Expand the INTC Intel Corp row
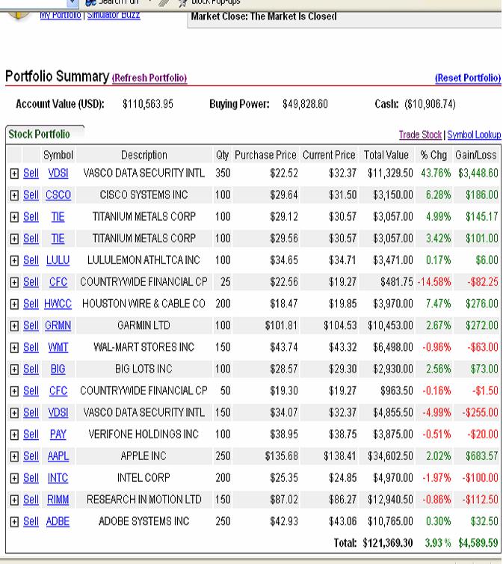This screenshot has height=564, width=503. (x=14, y=478)
